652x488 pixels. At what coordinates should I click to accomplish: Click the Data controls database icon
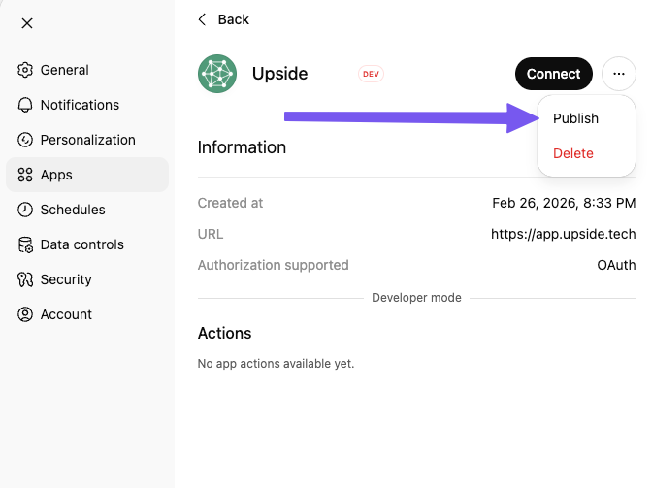[x=25, y=244]
